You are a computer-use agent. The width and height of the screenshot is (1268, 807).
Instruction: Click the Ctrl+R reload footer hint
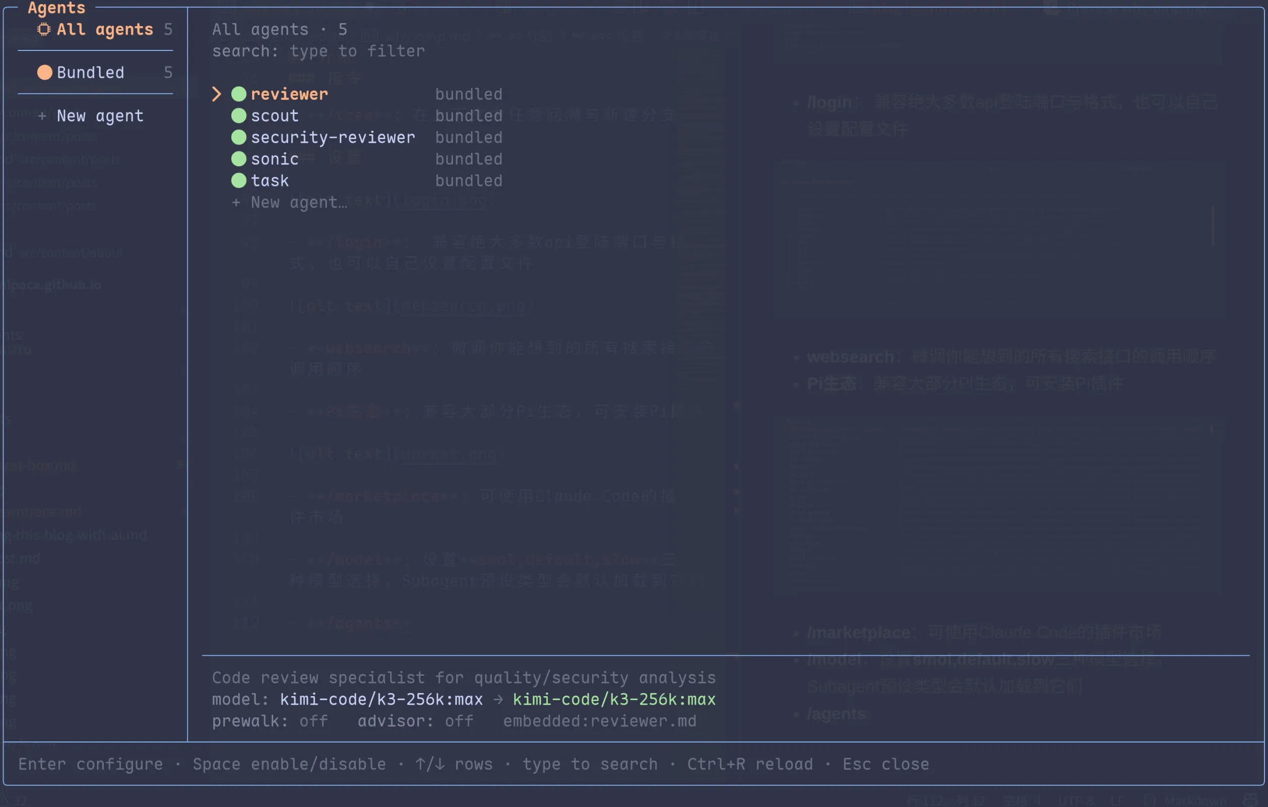750,764
